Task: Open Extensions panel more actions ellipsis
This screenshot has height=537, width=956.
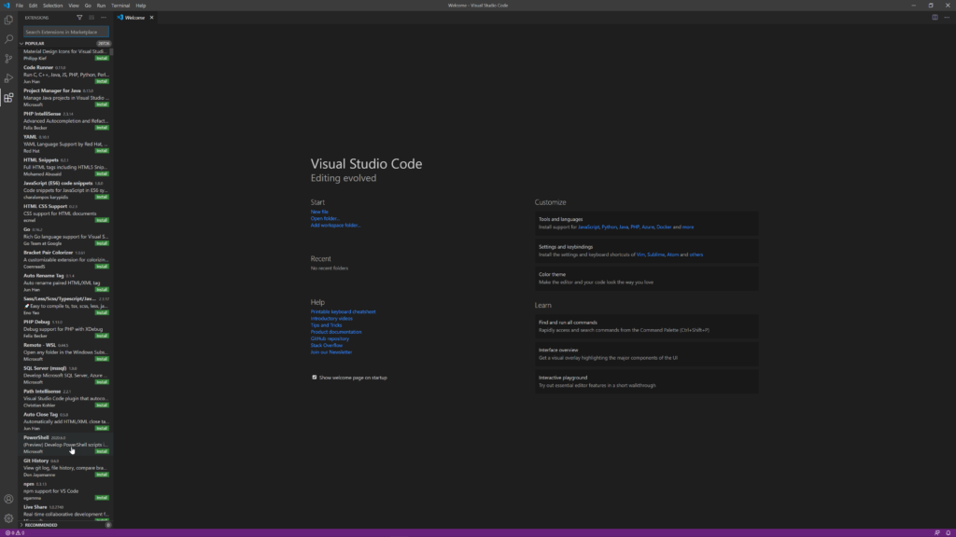Action: (x=104, y=18)
